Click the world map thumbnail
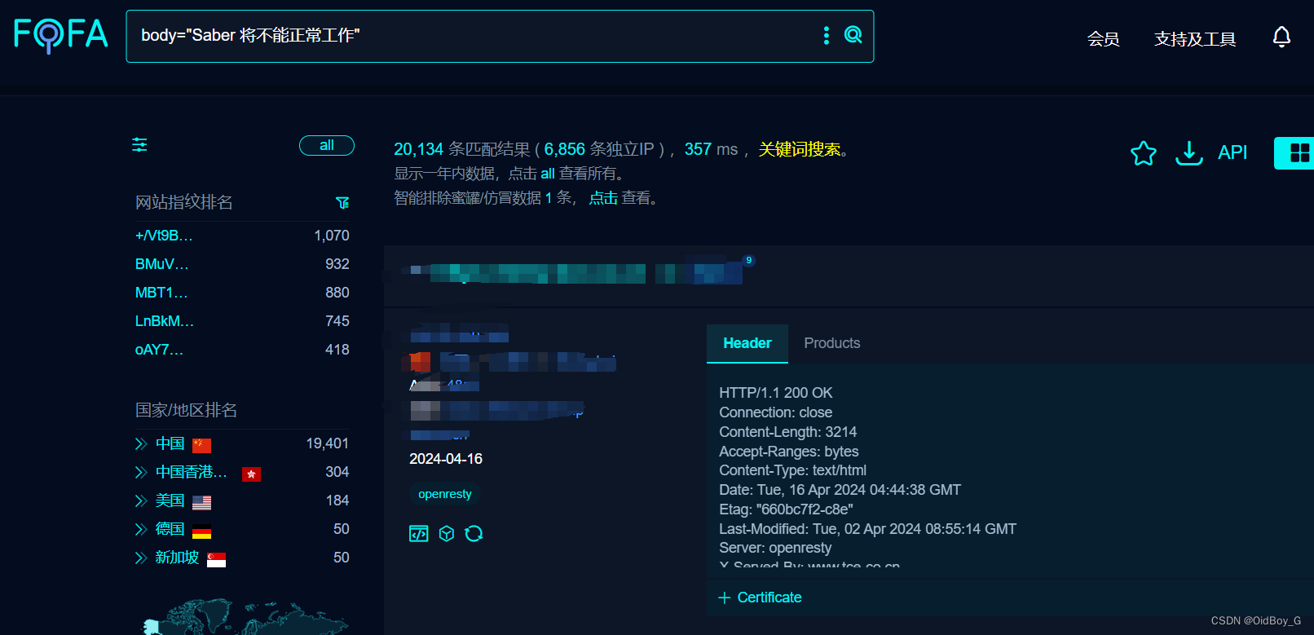 (245, 617)
